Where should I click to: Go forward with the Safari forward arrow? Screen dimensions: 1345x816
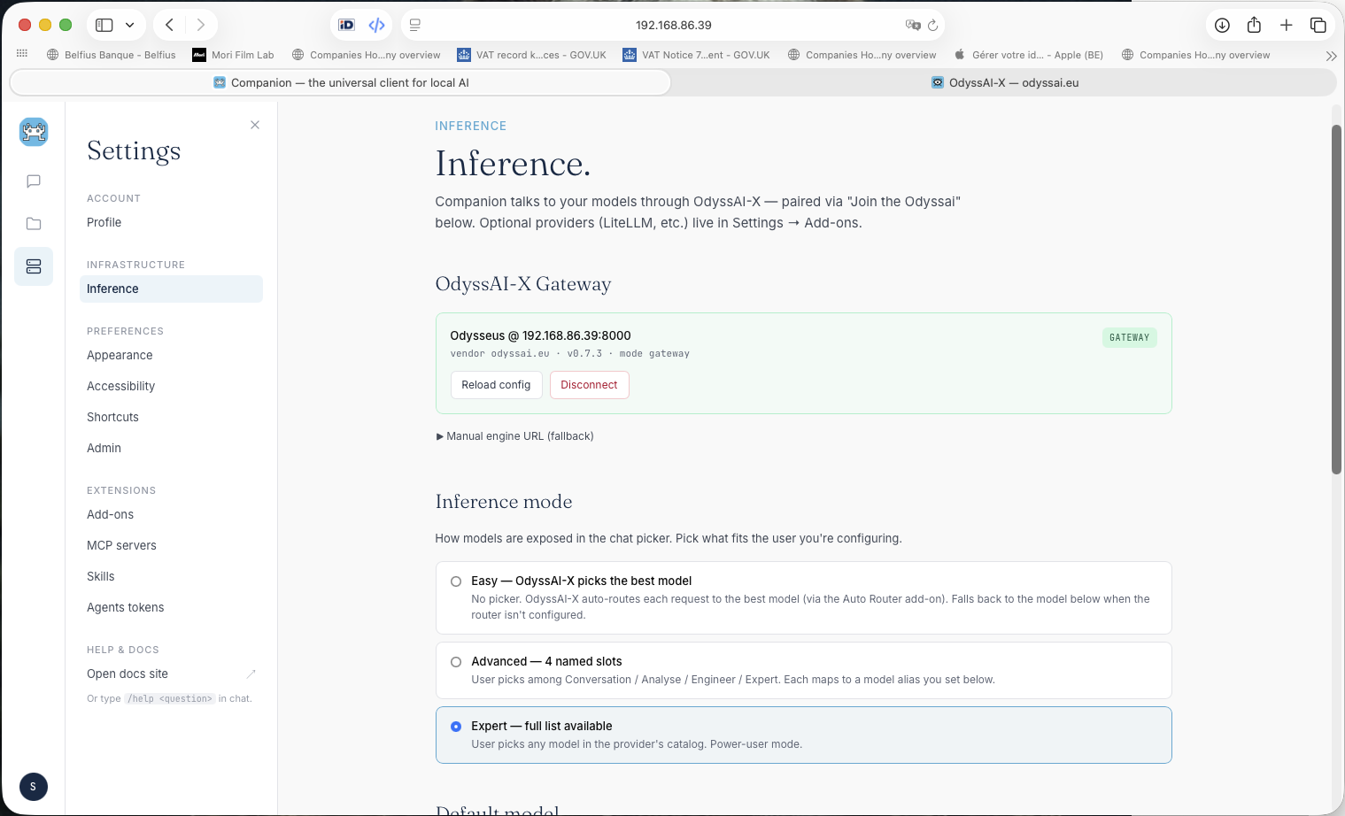coord(201,25)
